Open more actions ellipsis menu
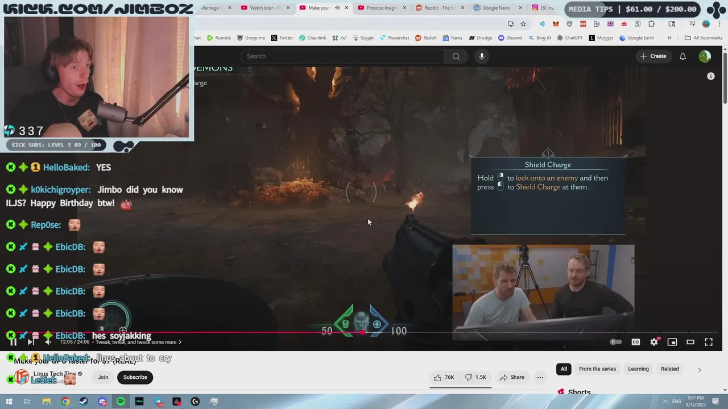The height and width of the screenshot is (409, 728). [x=540, y=377]
